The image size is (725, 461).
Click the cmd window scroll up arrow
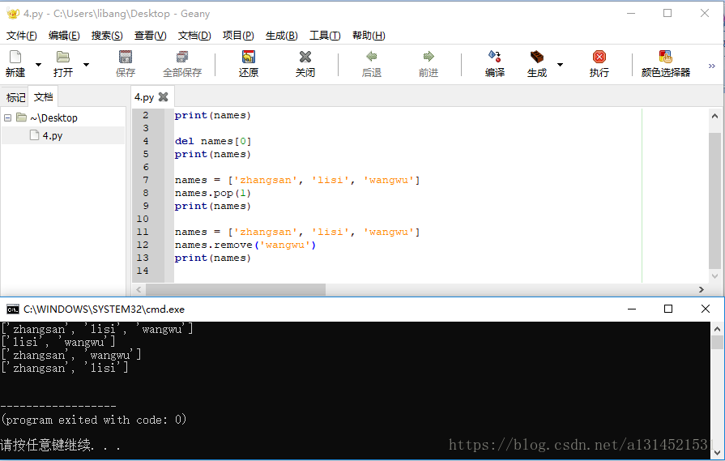[717, 329]
